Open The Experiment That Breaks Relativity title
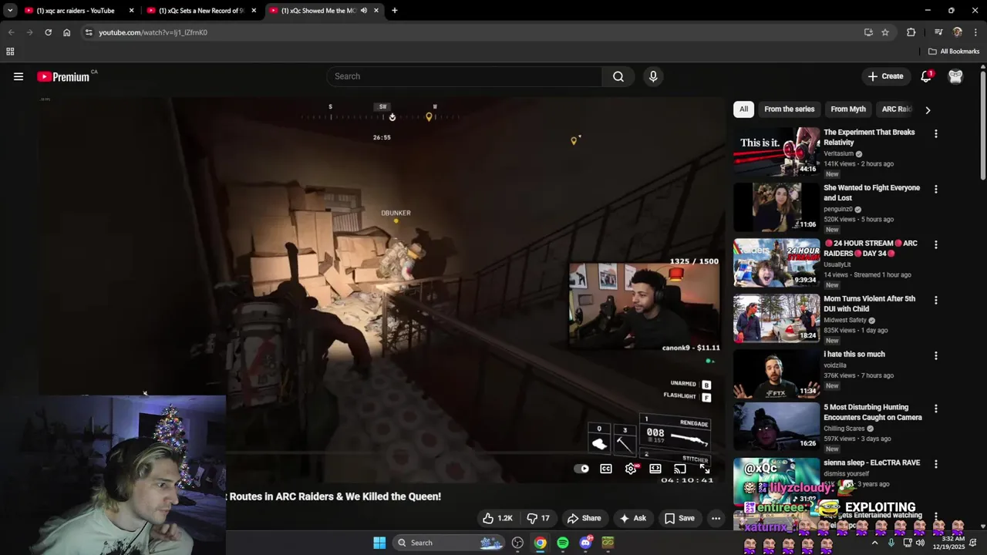Screen dimensions: 987x555 [x=869, y=137]
